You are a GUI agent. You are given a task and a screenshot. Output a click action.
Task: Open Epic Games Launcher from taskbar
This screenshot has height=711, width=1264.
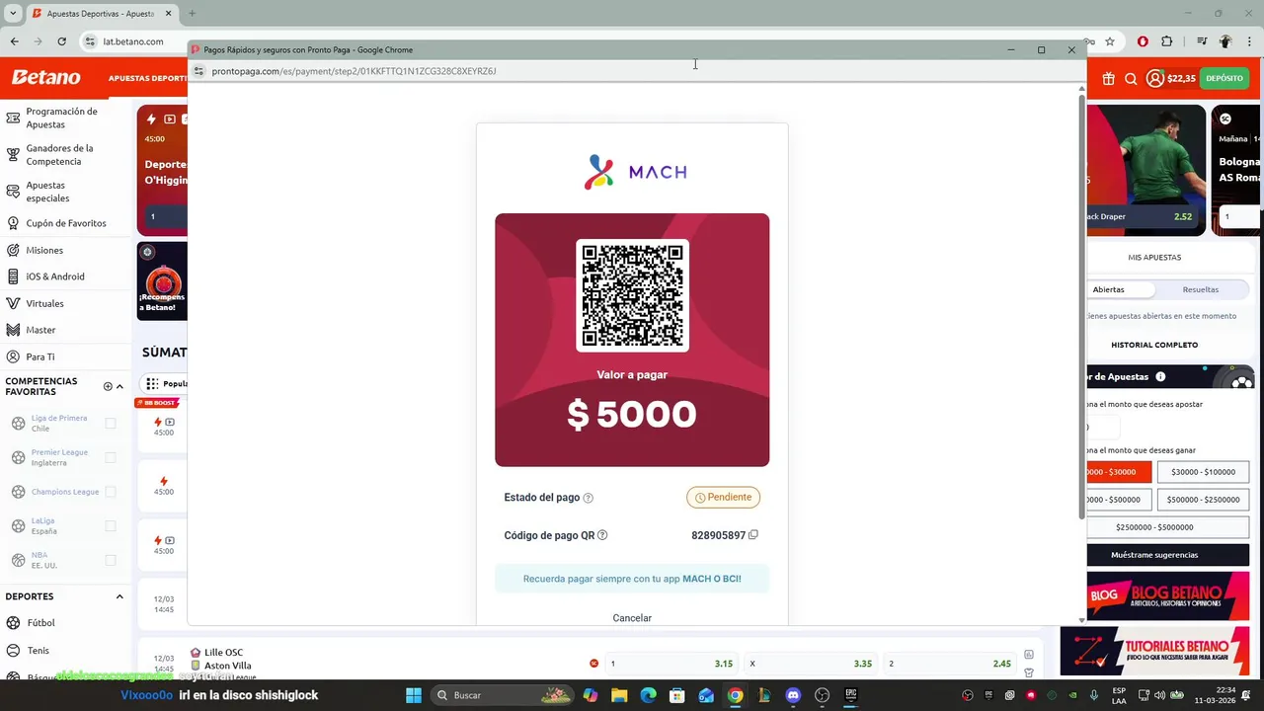(851, 695)
